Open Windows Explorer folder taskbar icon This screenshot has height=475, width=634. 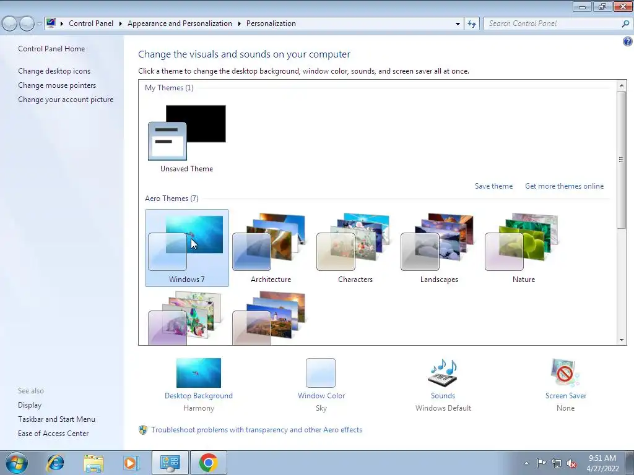pyautogui.click(x=93, y=463)
